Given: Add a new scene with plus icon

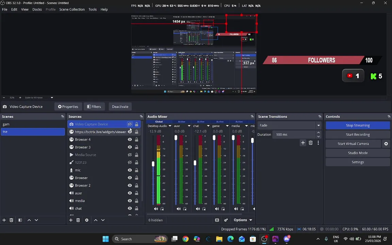Looking at the screenshot, I should click(4, 220).
